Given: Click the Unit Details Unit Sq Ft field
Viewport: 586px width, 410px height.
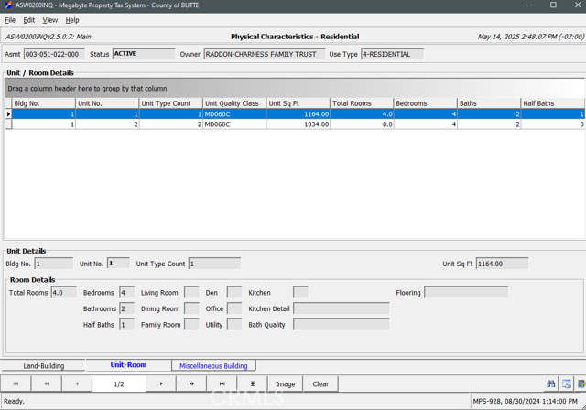Looking at the screenshot, I should pyautogui.click(x=503, y=264).
